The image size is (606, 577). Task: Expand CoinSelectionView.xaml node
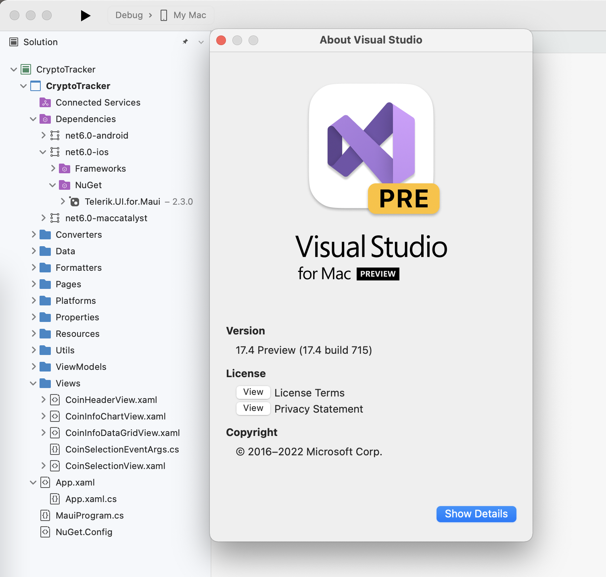(x=43, y=466)
